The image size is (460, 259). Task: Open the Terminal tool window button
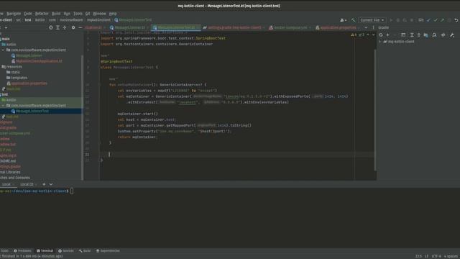[x=45, y=251]
